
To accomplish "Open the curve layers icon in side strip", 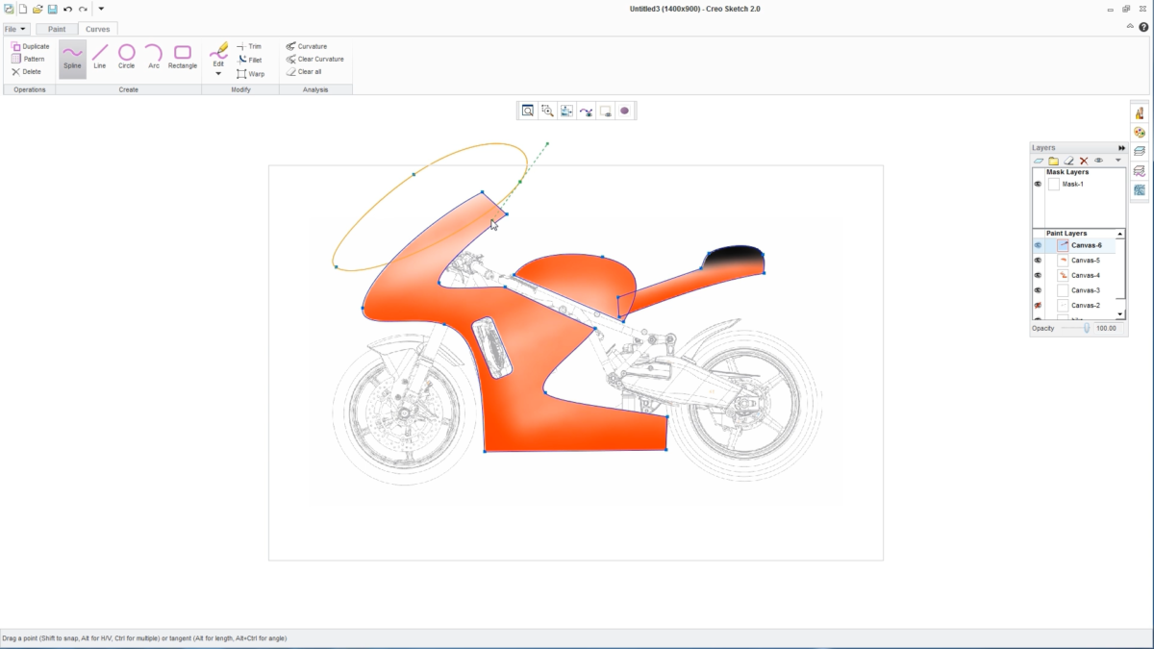I will (x=1140, y=171).
